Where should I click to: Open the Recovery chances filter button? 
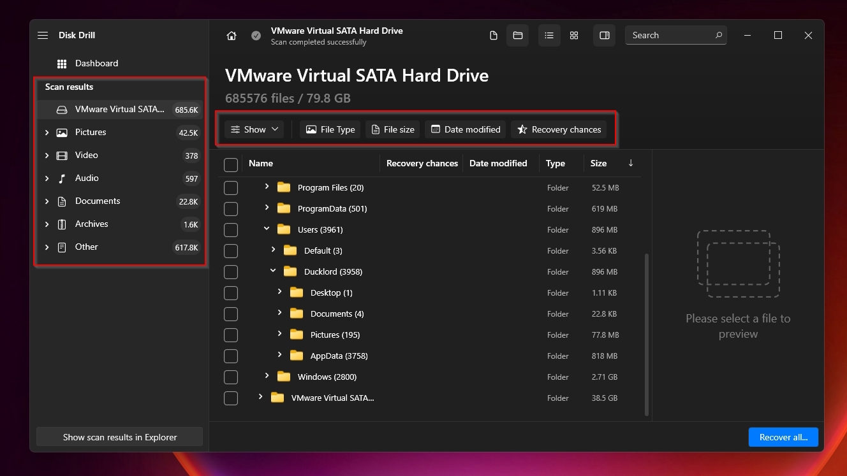coord(559,129)
